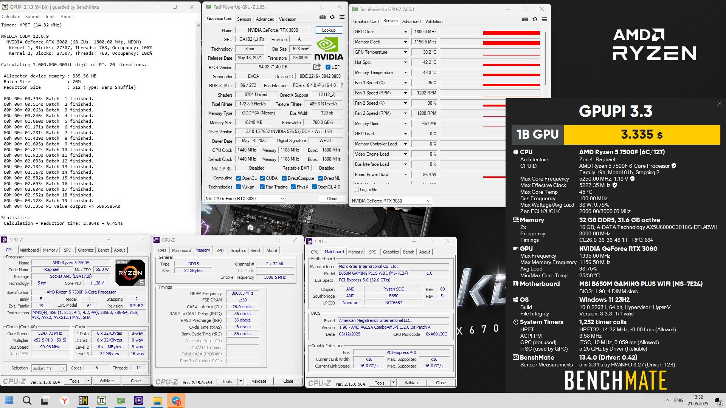Click BenchMate icon on taskbar
726x408 pixels.
click(x=83, y=400)
